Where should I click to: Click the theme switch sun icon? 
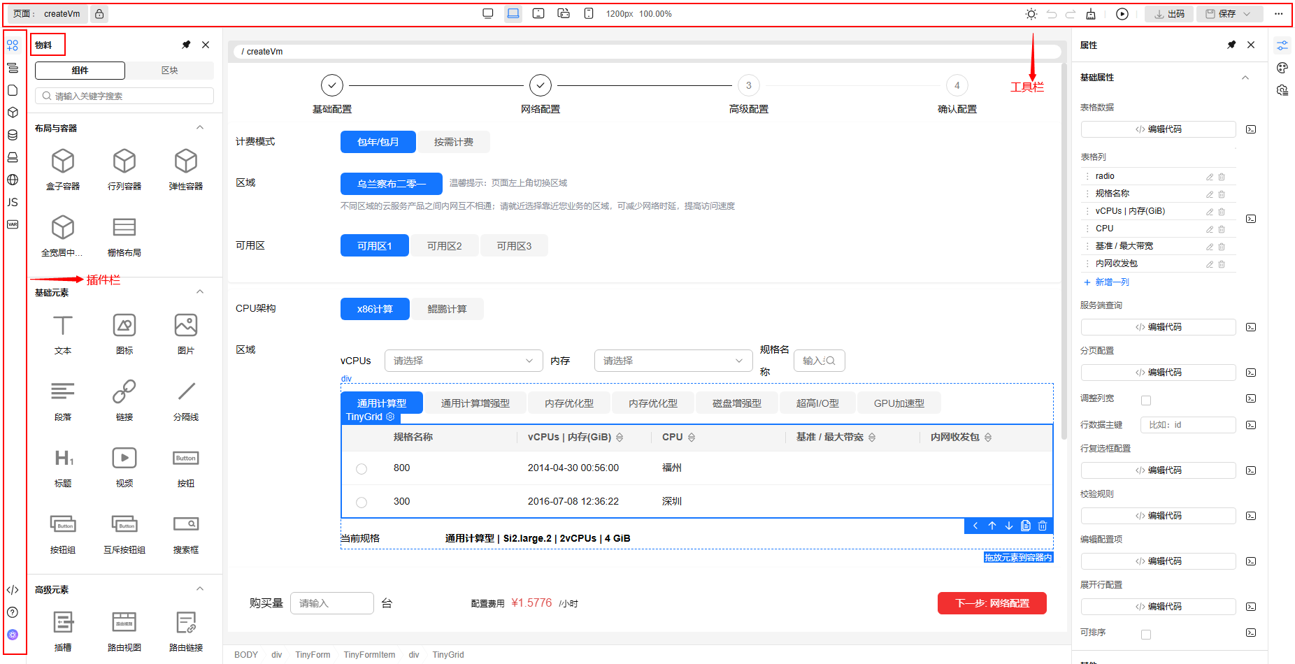(1031, 14)
